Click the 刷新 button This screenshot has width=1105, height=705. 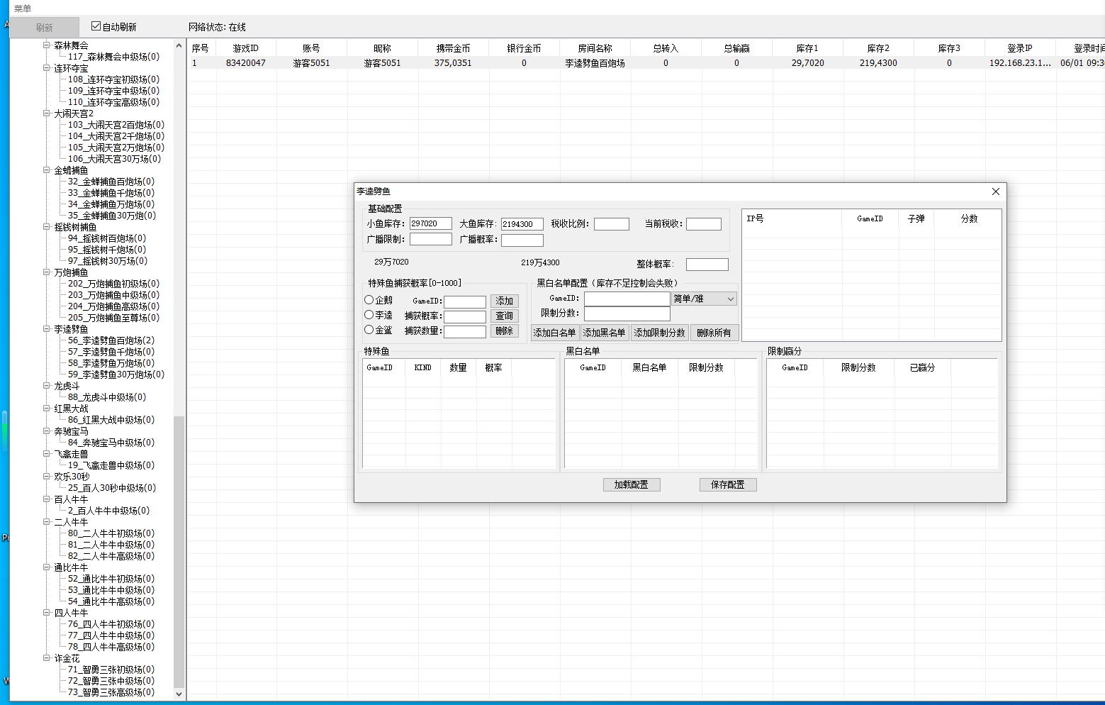[45, 27]
